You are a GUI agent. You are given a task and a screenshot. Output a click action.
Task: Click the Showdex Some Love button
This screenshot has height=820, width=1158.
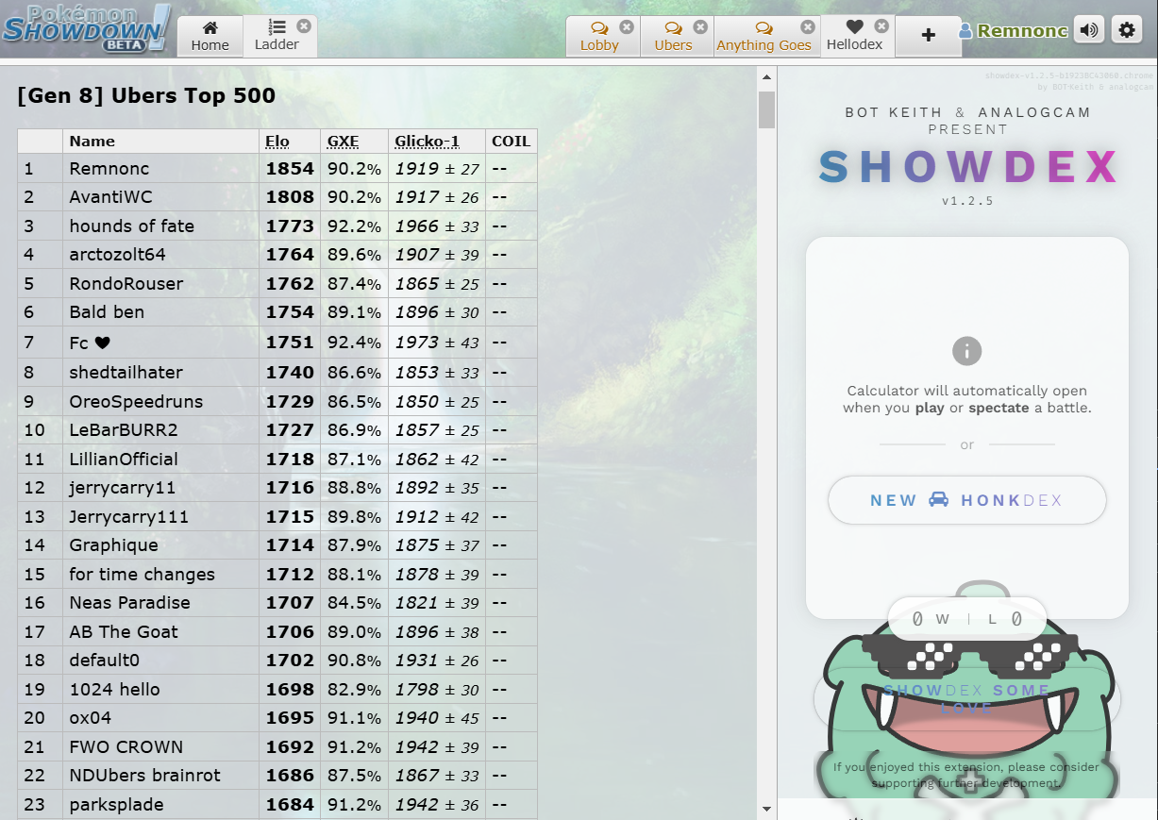pyautogui.click(x=966, y=698)
